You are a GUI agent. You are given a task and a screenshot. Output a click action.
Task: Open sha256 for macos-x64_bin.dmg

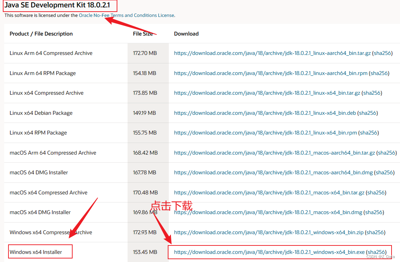[x=374, y=212]
